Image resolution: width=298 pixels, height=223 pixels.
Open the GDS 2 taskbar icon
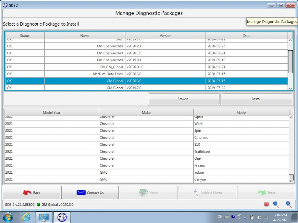[62, 217]
